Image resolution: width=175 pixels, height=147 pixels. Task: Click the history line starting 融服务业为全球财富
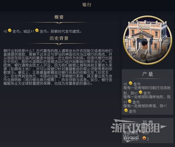pos(48,84)
